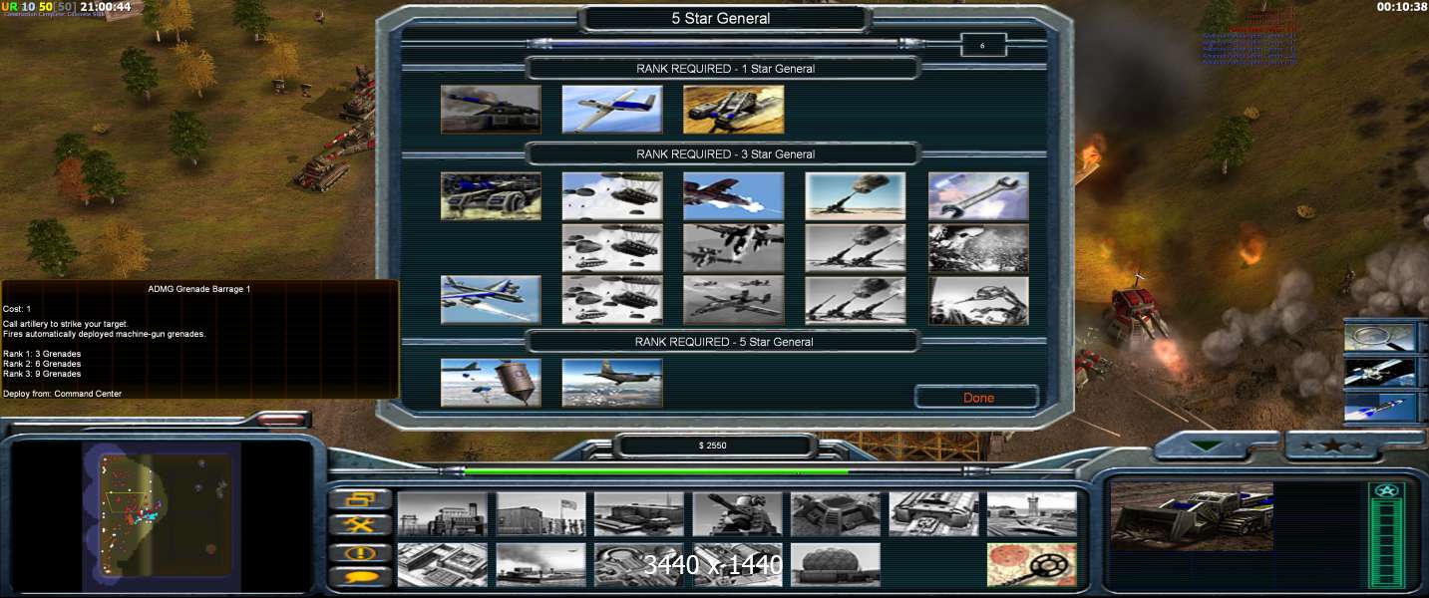Viewport: 1429px width, 598px height.
Task: Select the missile launcher vehicle on sand
Action: 734,109
